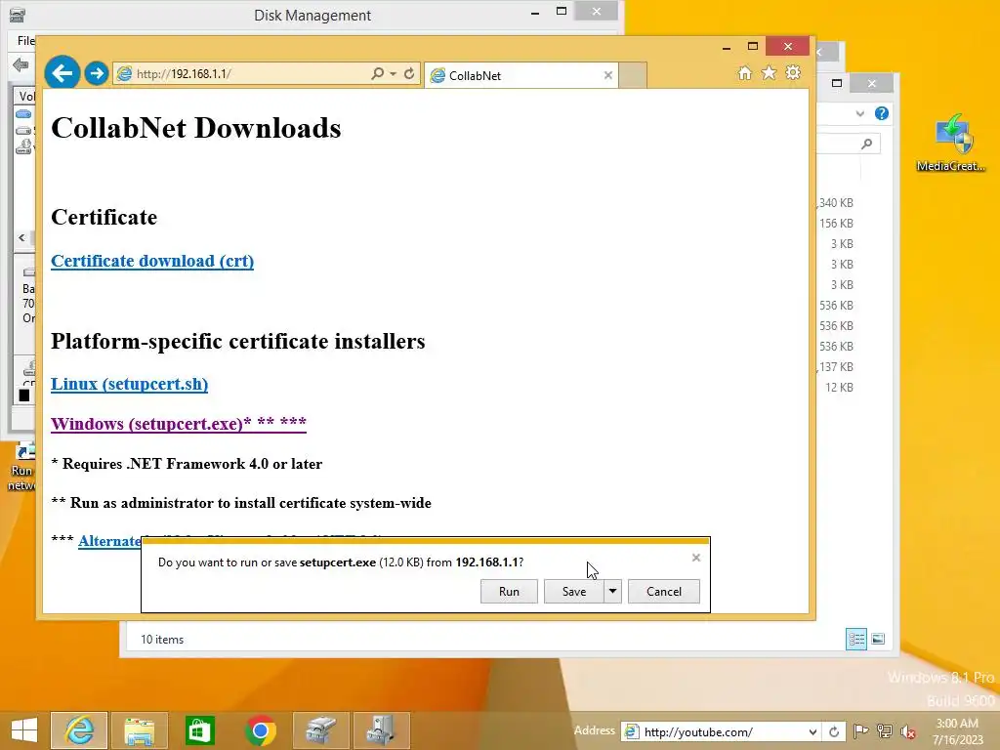
Task: Open Certificate download (crt) link
Action: coord(152,261)
